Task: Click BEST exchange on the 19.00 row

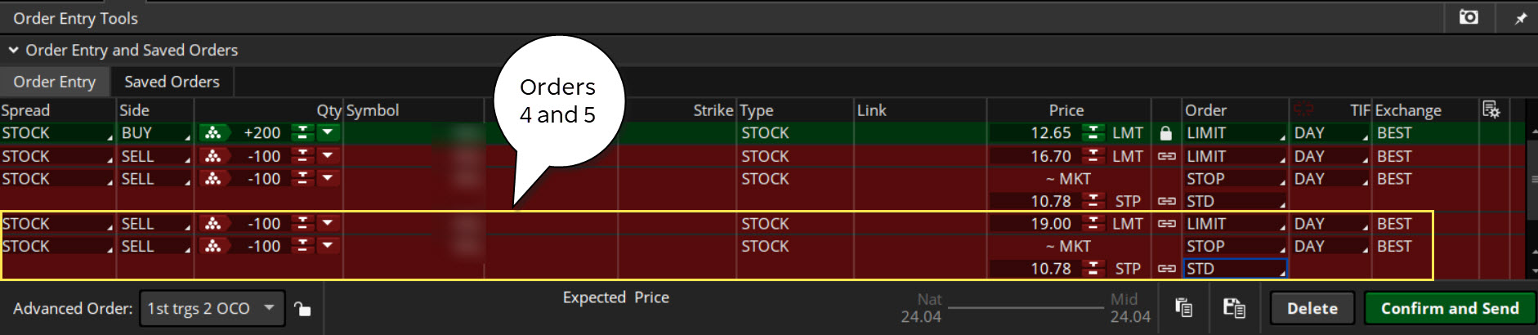Action: click(1394, 223)
